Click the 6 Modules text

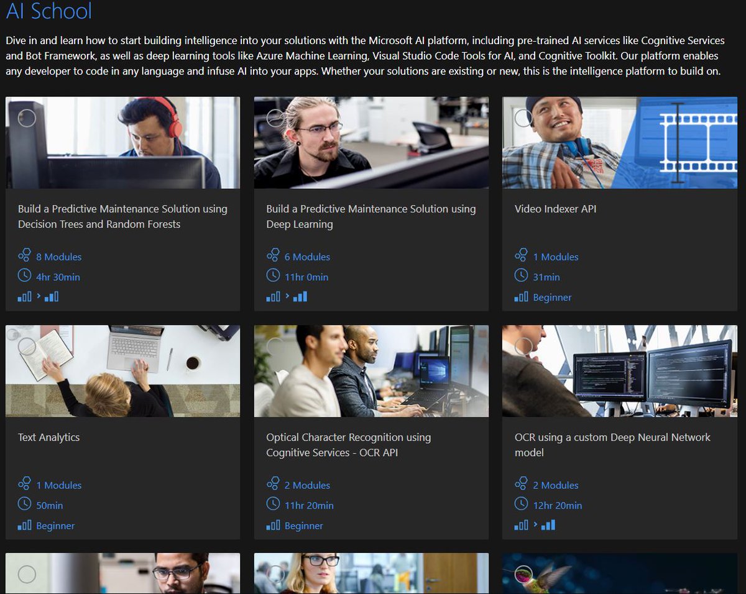point(307,257)
